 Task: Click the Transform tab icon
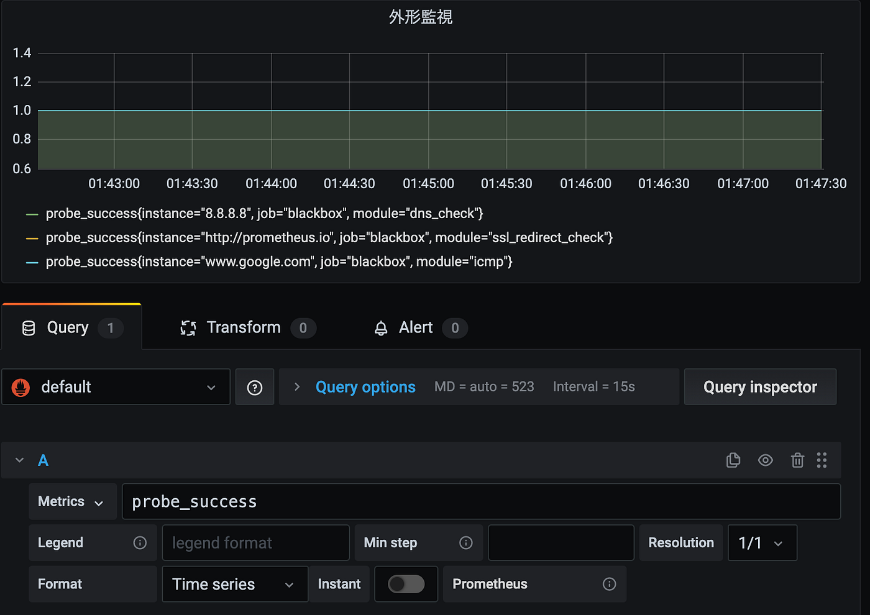[x=188, y=328]
